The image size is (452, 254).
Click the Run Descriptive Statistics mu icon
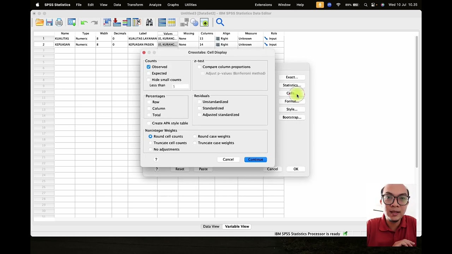pos(136,23)
